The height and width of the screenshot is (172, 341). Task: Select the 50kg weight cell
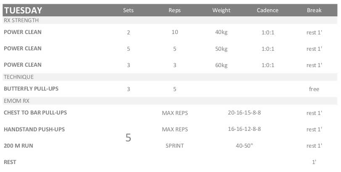coord(221,49)
